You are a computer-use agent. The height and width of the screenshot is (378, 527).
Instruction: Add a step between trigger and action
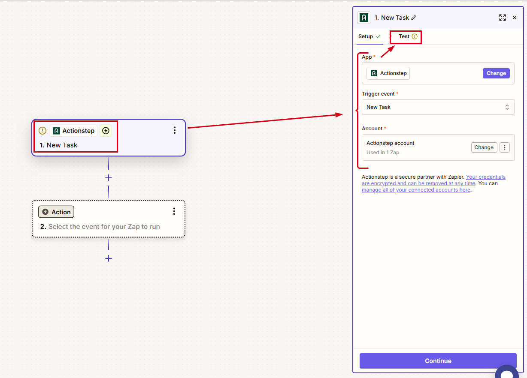[x=109, y=178]
